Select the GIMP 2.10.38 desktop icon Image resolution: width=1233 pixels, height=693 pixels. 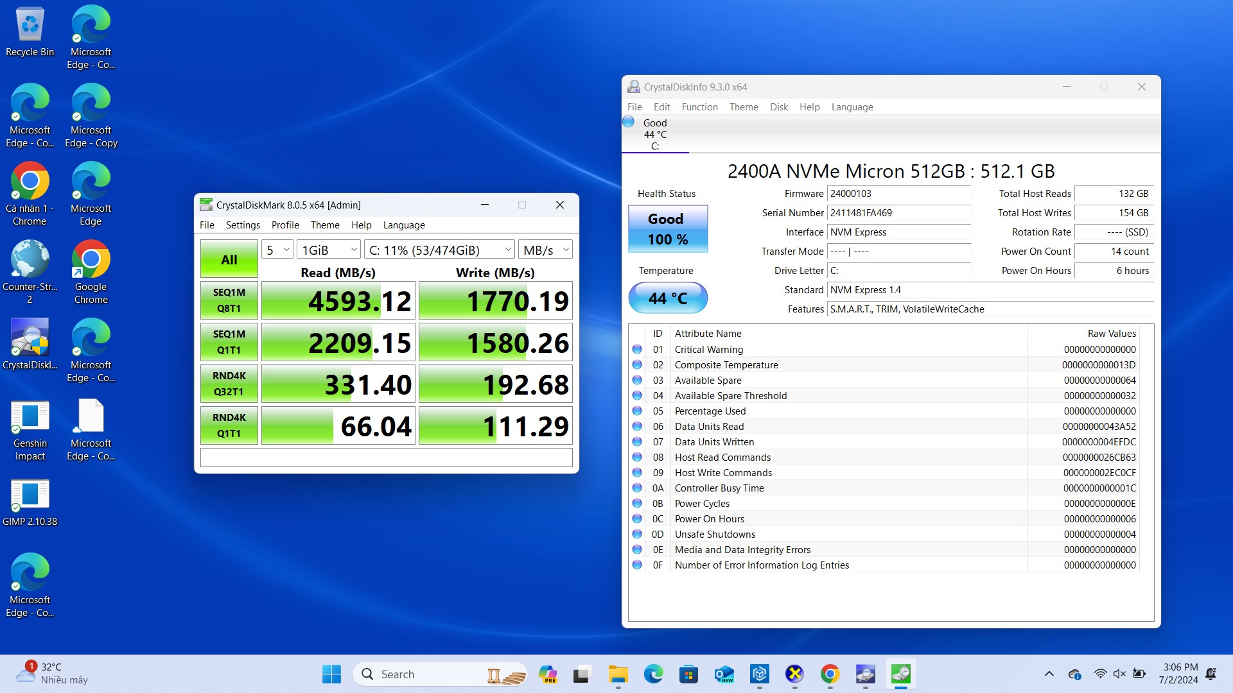30,501
